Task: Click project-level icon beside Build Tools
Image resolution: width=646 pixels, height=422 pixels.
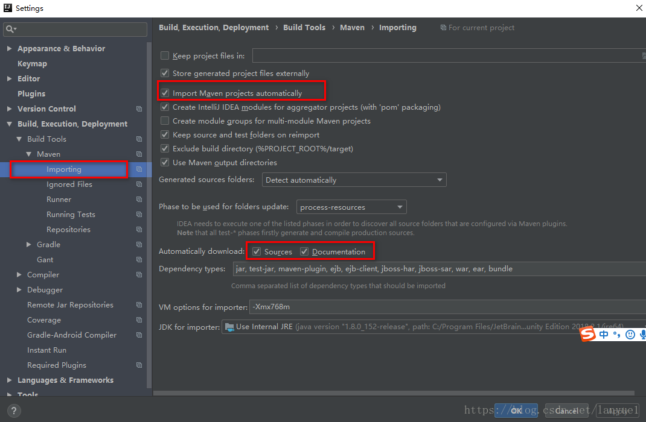Action: click(139, 139)
